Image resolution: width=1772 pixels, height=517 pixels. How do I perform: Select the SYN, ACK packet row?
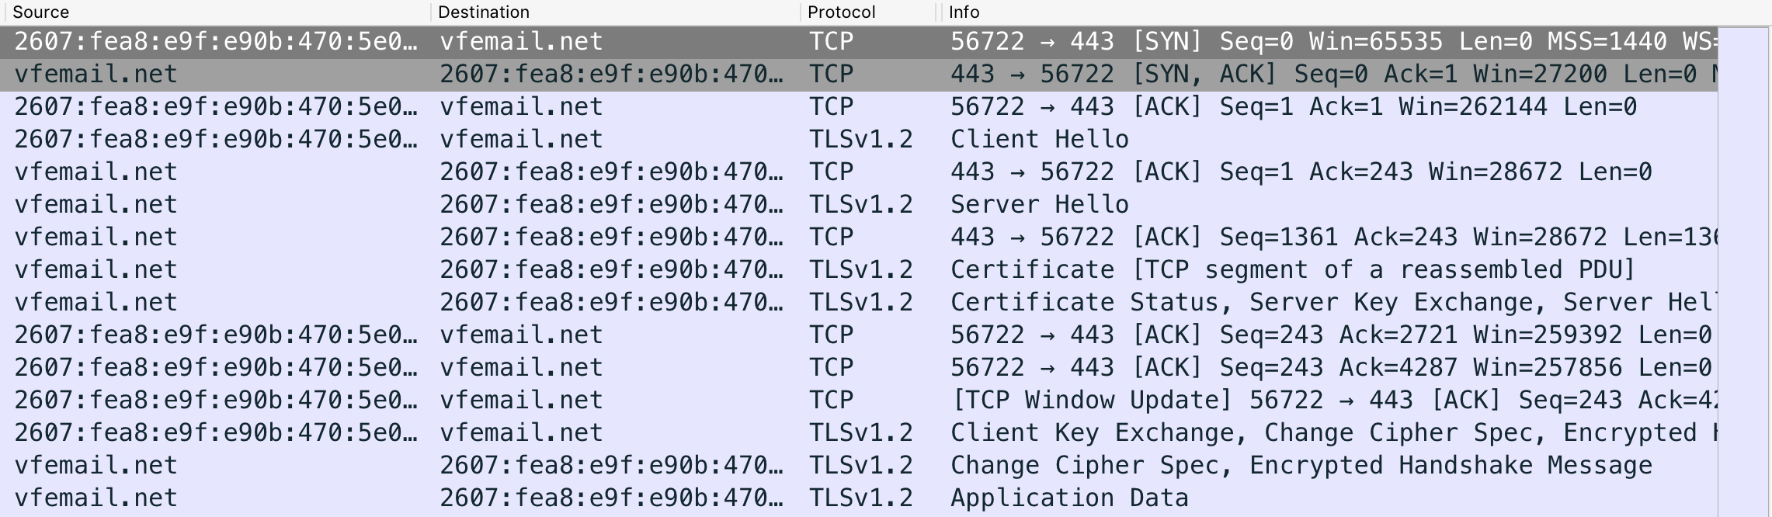click(x=859, y=74)
